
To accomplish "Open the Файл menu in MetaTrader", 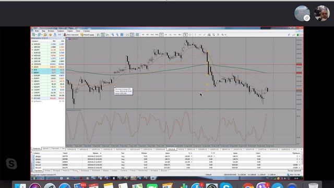I will pyautogui.click(x=37, y=31).
